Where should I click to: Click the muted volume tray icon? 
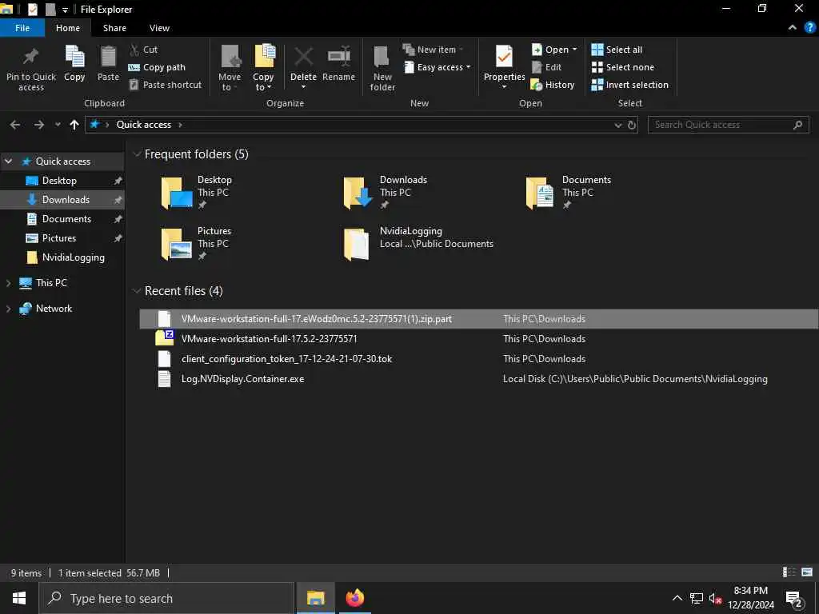coord(715,598)
